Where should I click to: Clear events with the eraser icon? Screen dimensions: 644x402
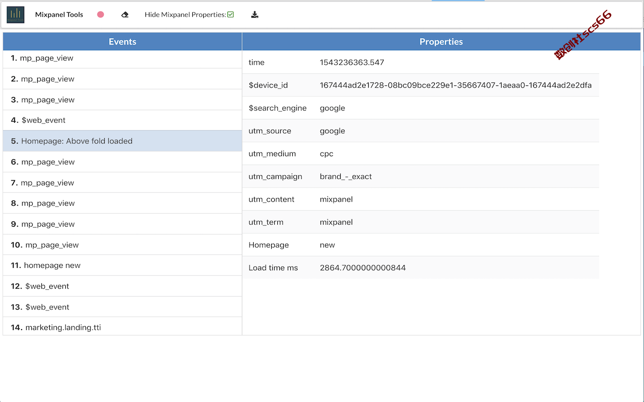pos(125,15)
